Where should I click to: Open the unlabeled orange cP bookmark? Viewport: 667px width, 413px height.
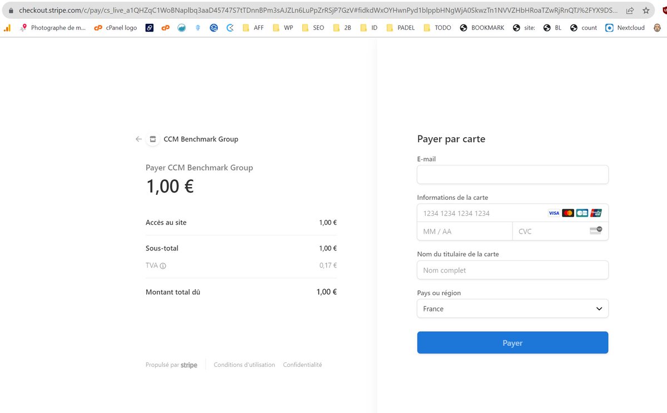point(165,28)
